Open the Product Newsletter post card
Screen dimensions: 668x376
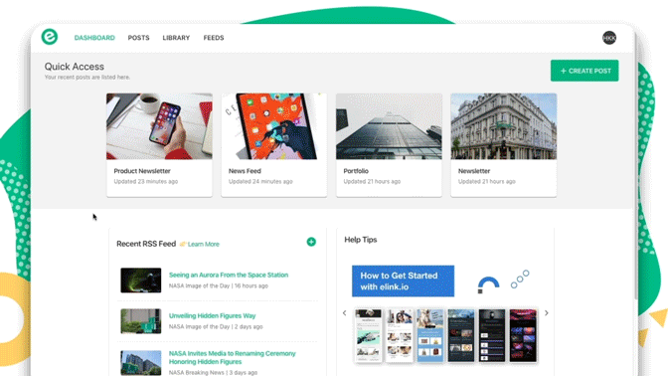pyautogui.click(x=159, y=145)
